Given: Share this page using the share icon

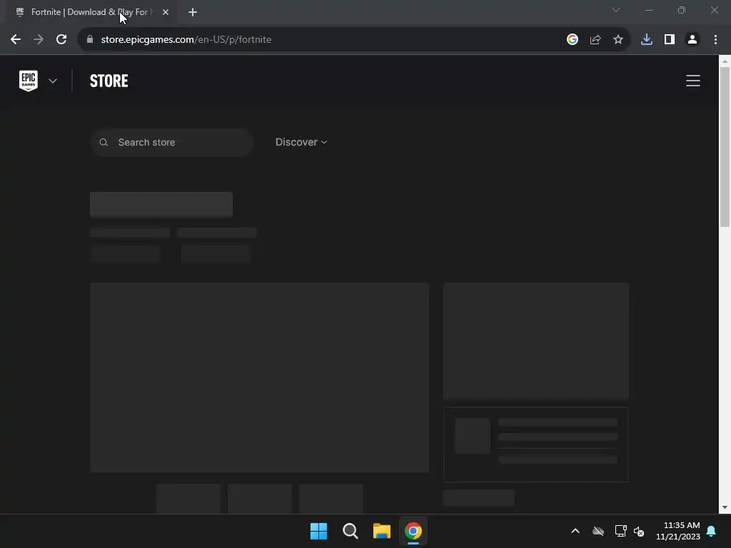Looking at the screenshot, I should tap(595, 40).
